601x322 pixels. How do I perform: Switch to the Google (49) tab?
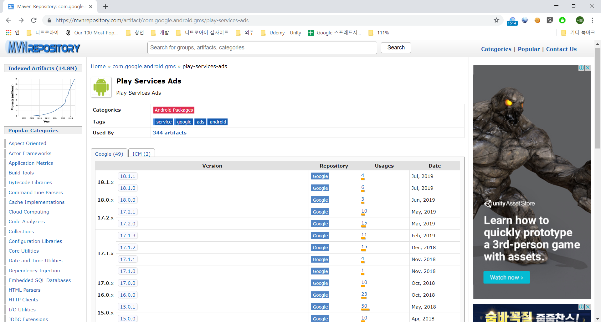point(109,154)
